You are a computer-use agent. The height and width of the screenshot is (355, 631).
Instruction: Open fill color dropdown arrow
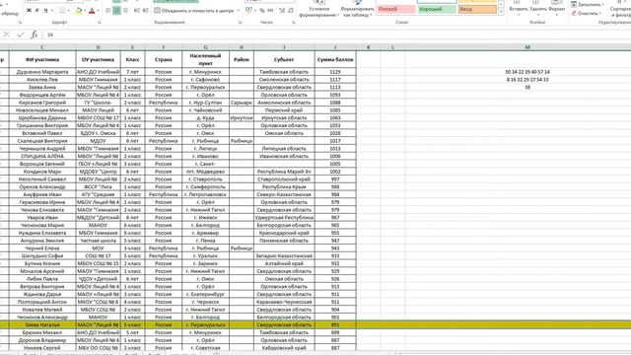click(86, 11)
